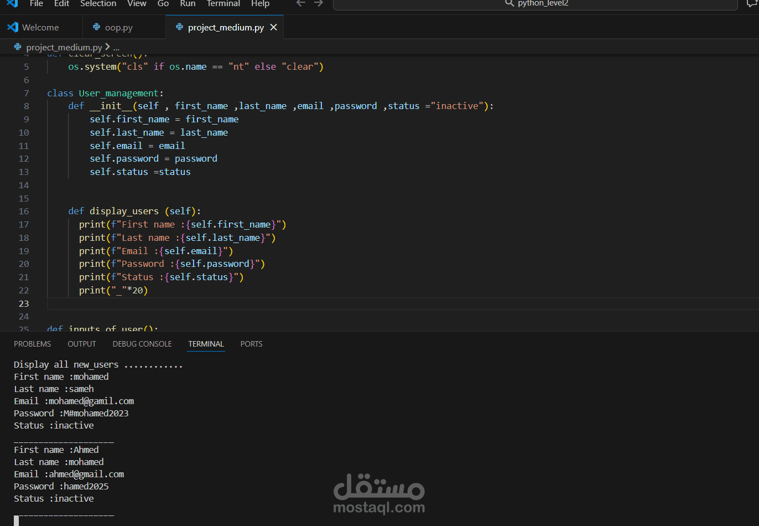Select the project_medium.py tab
Viewport: 759px width, 526px height.
click(x=225, y=27)
